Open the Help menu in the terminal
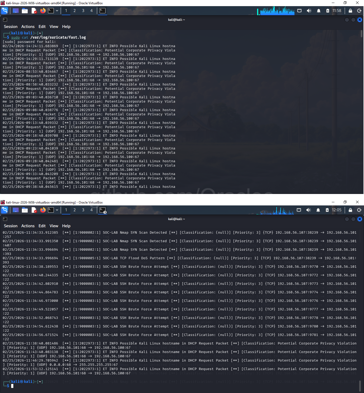The height and width of the screenshot is (393, 364). [66, 27]
